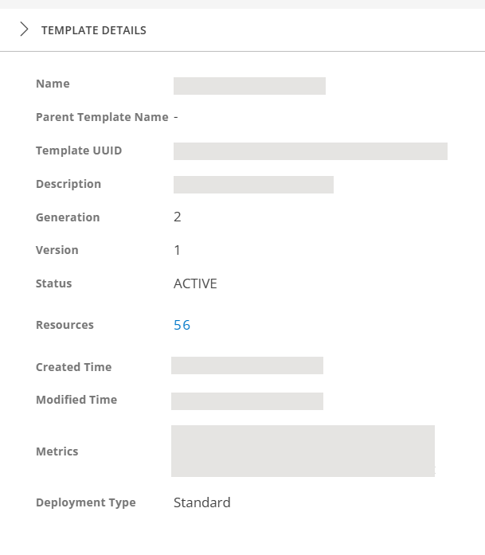The height and width of the screenshot is (555, 485).
Task: Click the Template UUID label
Action: pyautogui.click(x=79, y=150)
